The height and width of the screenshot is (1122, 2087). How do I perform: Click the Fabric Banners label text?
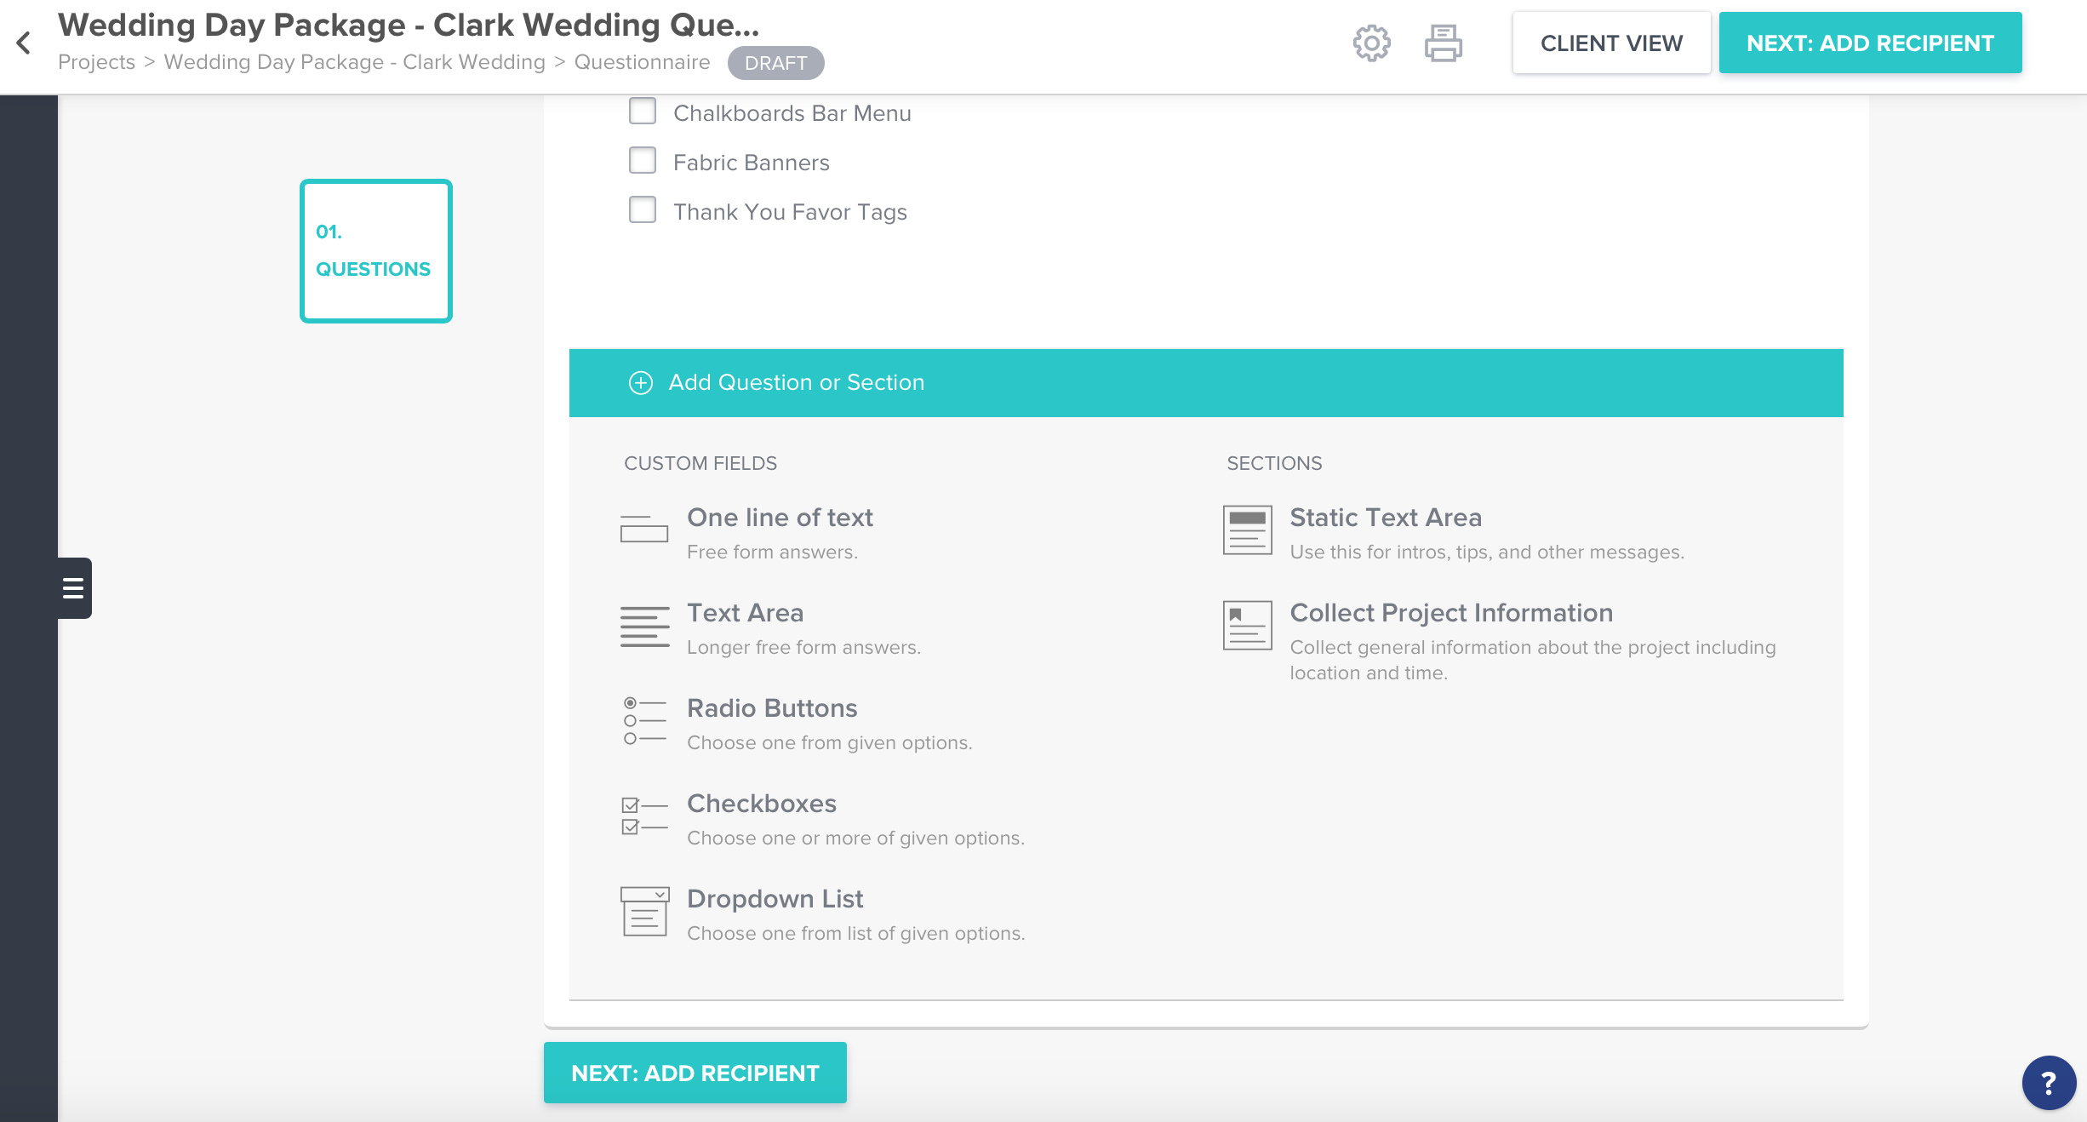[751, 163]
